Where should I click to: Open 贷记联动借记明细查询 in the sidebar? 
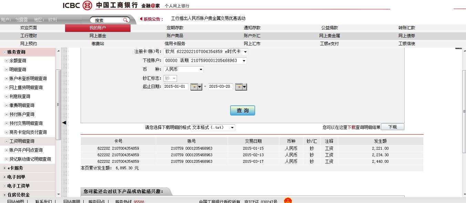coord(30,159)
